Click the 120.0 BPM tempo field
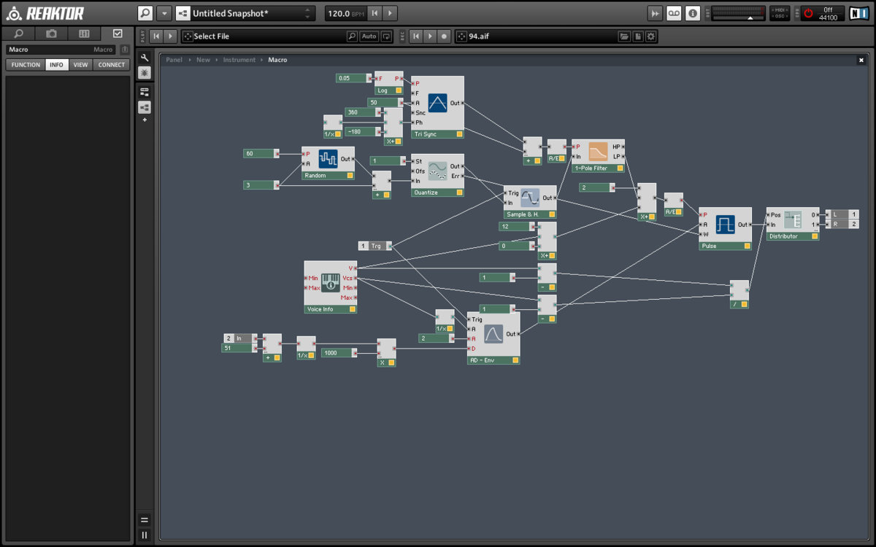The height and width of the screenshot is (547, 876). click(345, 13)
